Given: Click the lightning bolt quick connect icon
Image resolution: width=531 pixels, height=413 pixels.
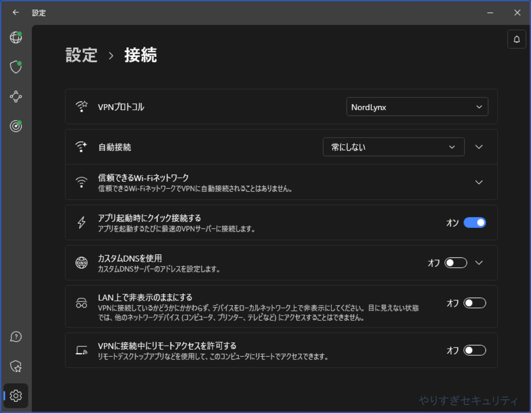Looking at the screenshot, I should tap(81, 222).
